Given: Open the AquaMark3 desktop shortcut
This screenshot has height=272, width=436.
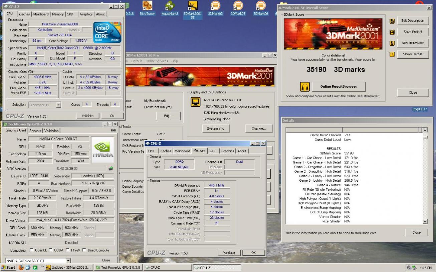Looking at the screenshot, I should [170, 8].
